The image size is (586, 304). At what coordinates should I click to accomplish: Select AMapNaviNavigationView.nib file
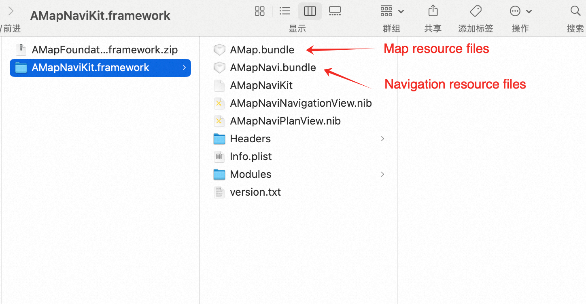[x=301, y=103]
